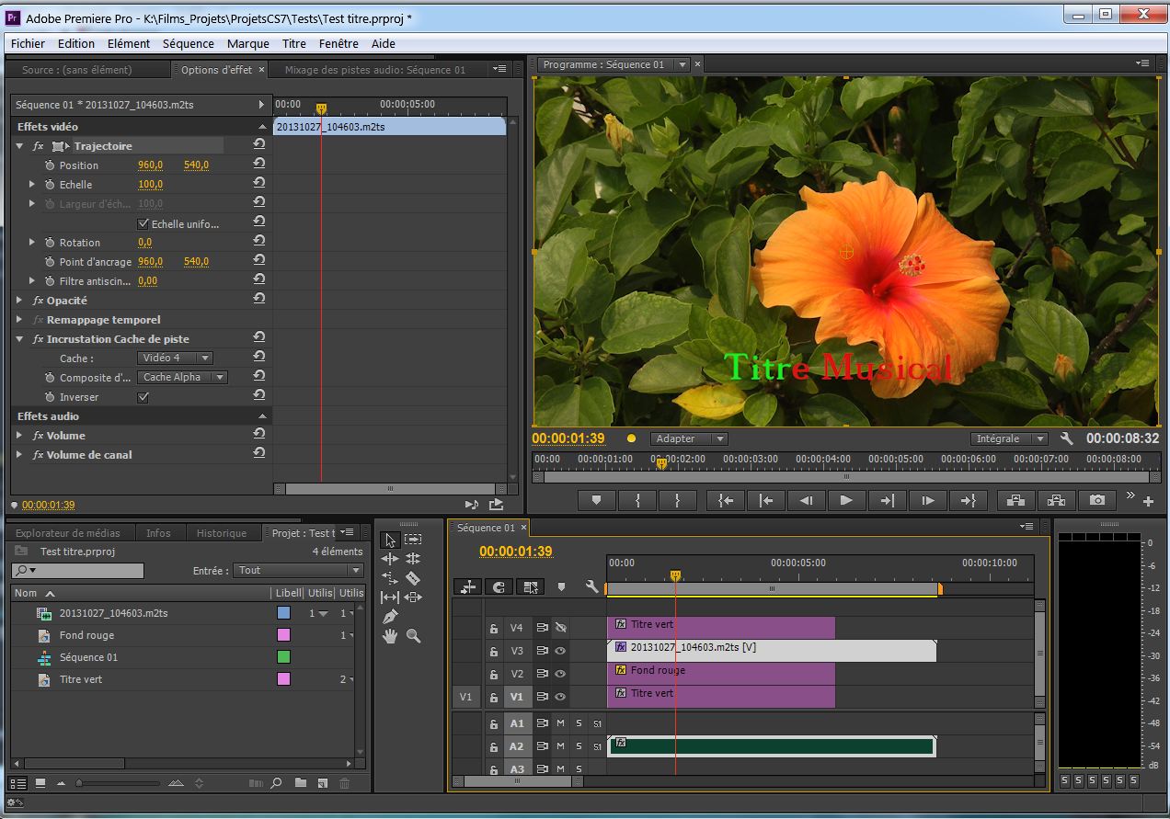This screenshot has height=819, width=1170.
Task: Select the Pen tool in tools panel
Action: click(390, 616)
